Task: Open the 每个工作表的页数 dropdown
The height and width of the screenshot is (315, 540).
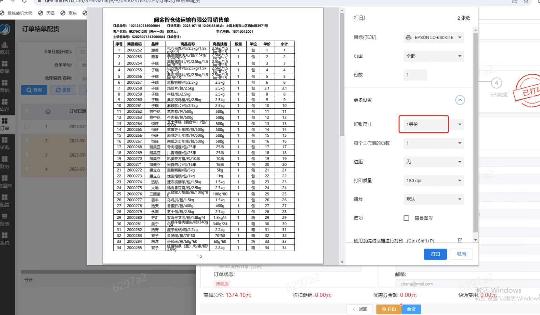Action: [x=434, y=143]
